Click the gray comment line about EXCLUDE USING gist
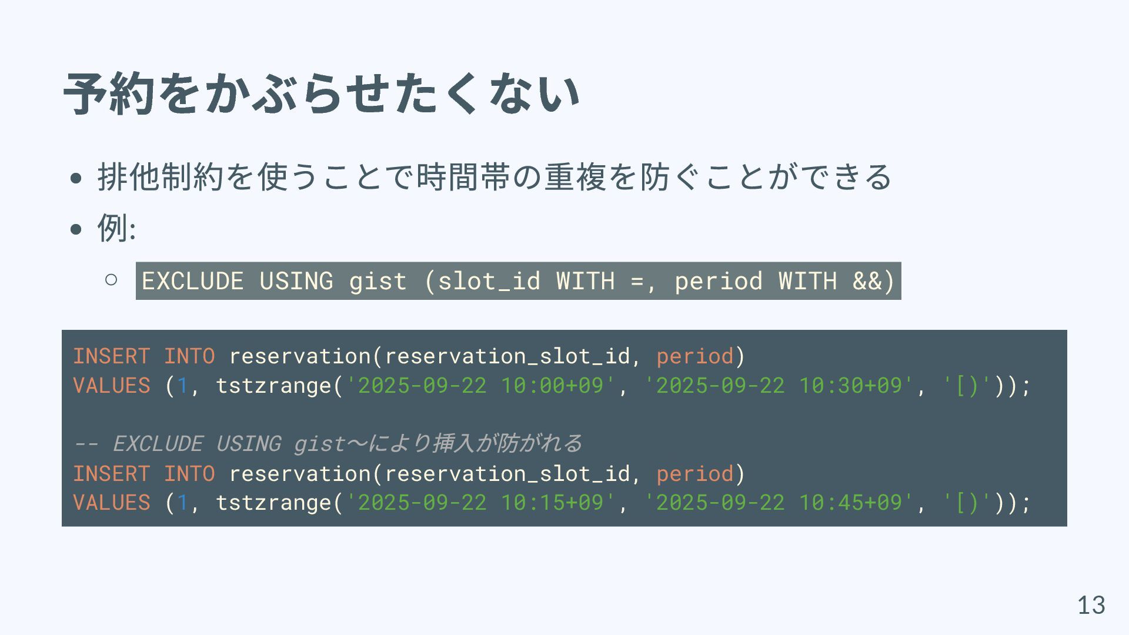This screenshot has height=635, width=1129. pos(327,443)
